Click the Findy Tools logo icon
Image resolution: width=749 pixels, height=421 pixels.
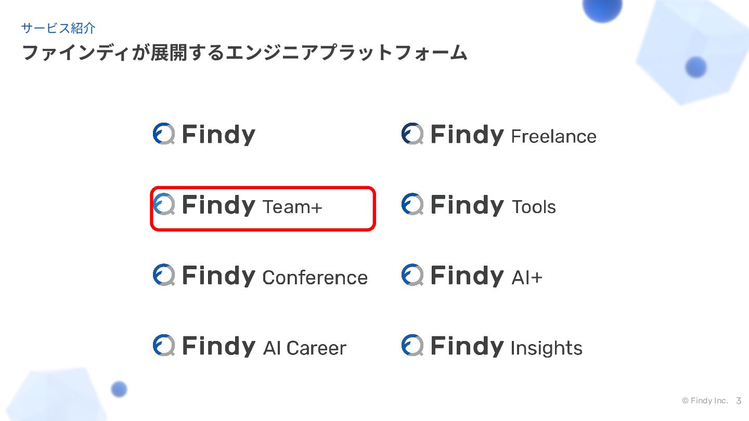click(412, 205)
